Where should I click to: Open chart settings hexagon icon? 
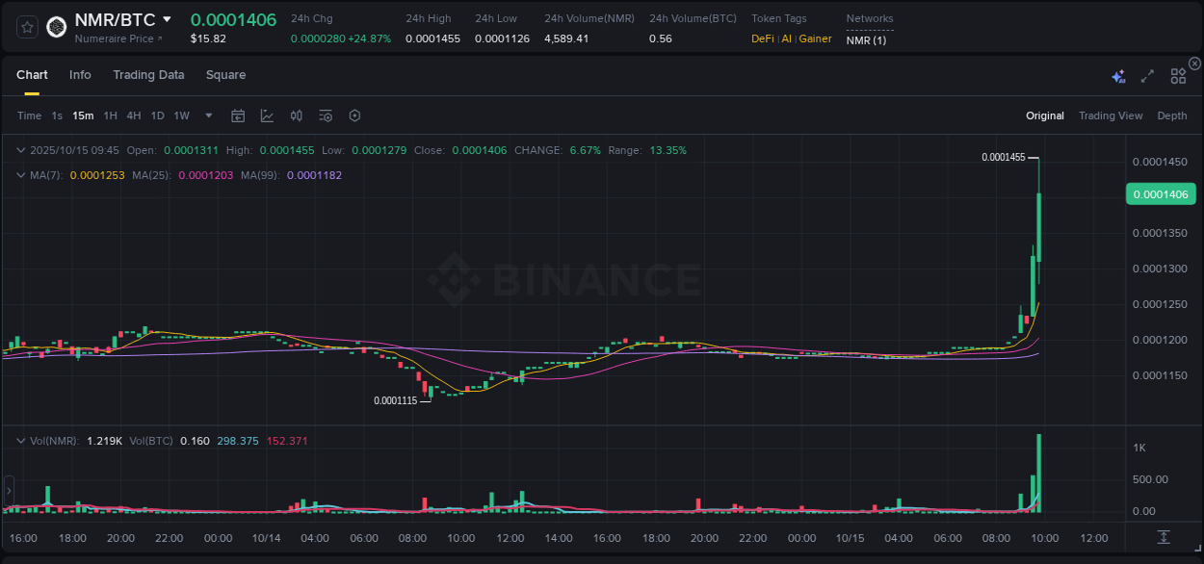point(354,115)
